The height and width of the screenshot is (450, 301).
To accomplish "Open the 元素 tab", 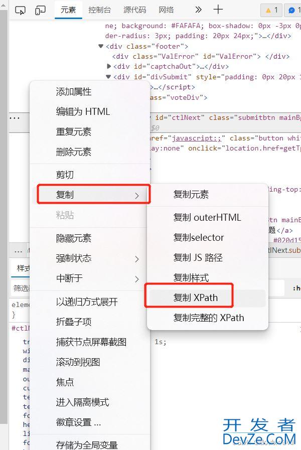I will (68, 10).
